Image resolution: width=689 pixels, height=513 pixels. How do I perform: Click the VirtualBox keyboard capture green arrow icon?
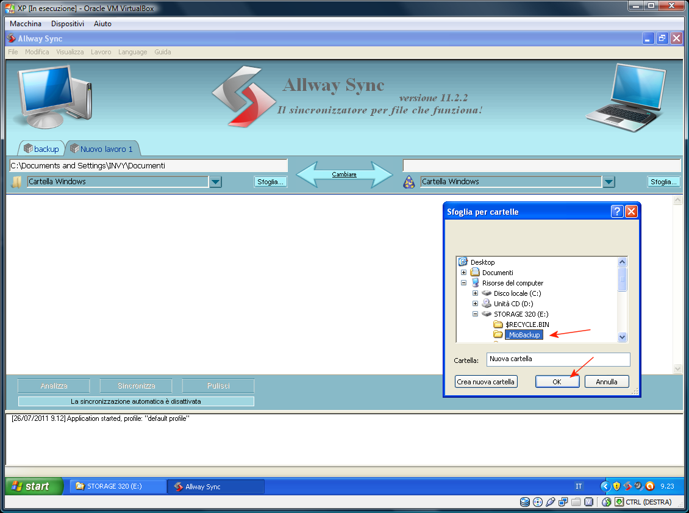619,502
